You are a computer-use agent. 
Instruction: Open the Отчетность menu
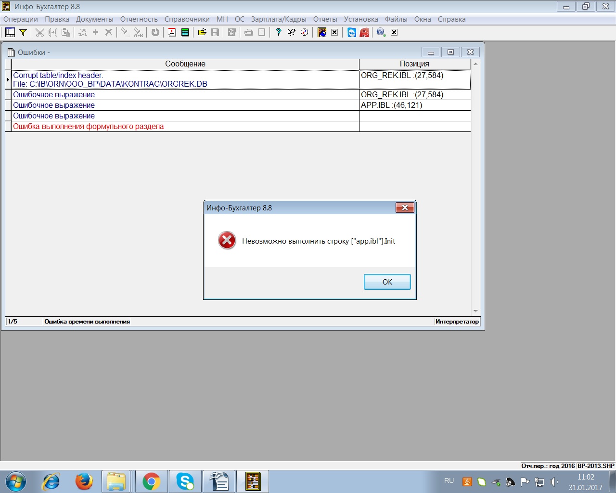click(139, 19)
